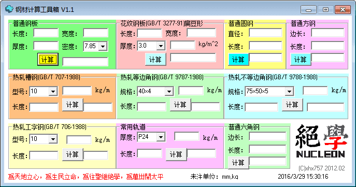This screenshot has width=356, height=187.
Task: Focus 普通钢板 厚度 input field
Action: [46, 46]
